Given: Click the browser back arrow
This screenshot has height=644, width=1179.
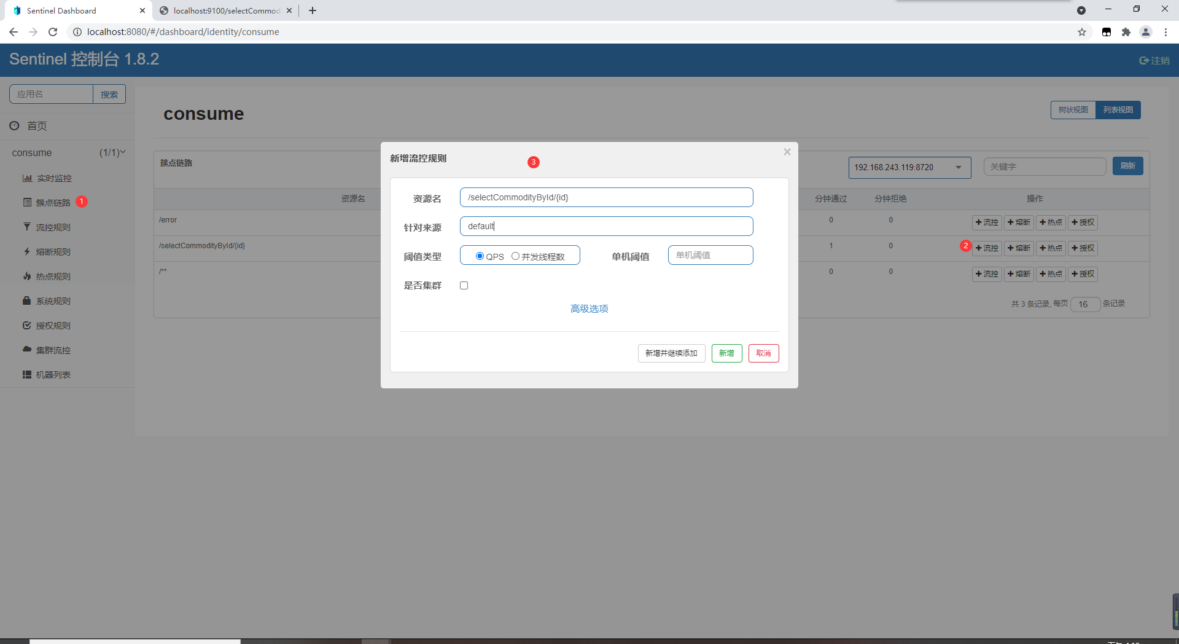Looking at the screenshot, I should (14, 32).
